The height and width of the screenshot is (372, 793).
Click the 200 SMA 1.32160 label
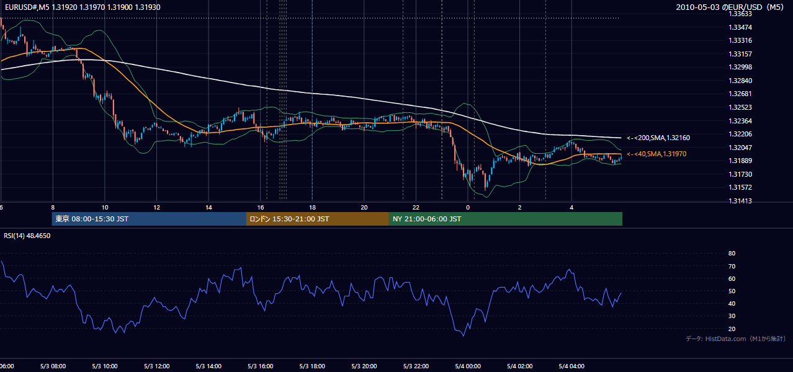point(658,138)
